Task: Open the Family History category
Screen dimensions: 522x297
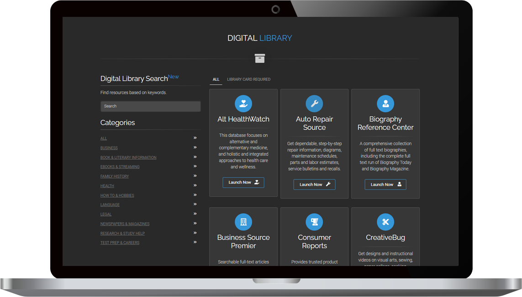Action: (115, 176)
